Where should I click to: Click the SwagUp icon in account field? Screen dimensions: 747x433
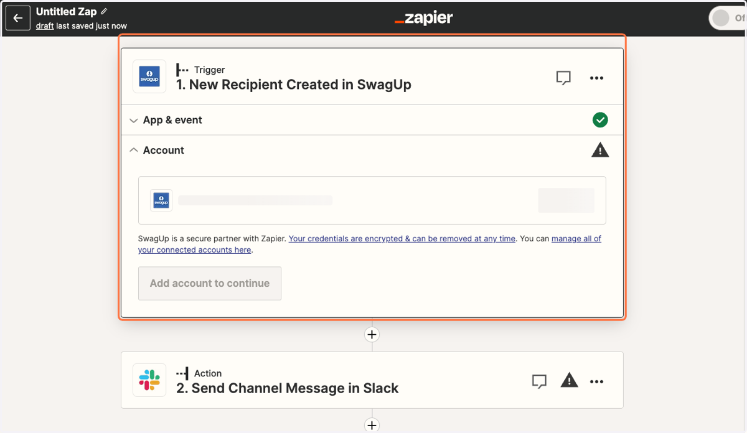(161, 200)
